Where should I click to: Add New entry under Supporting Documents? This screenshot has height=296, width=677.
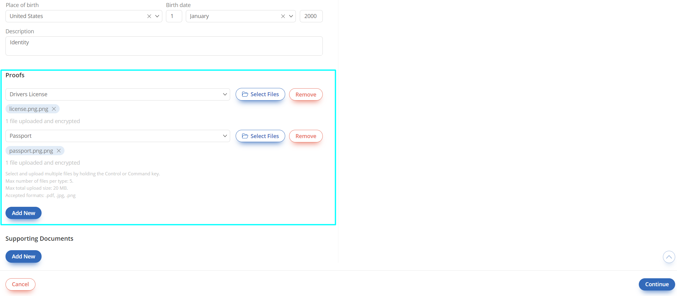(24, 256)
